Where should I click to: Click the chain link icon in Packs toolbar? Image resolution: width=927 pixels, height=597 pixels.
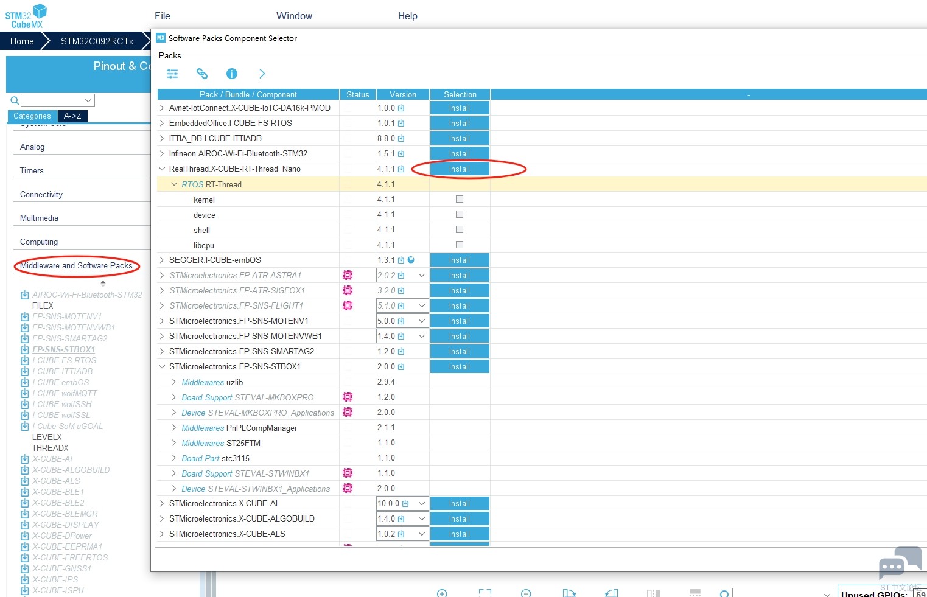pyautogui.click(x=202, y=74)
